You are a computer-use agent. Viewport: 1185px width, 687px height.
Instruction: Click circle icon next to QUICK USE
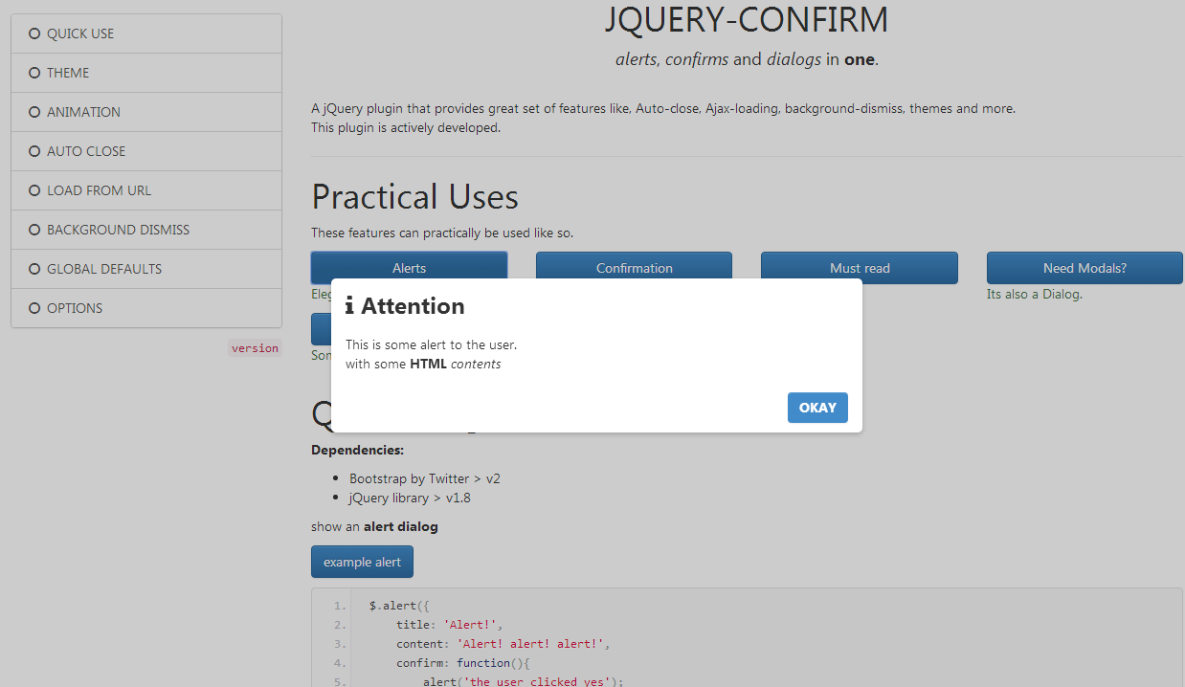[x=34, y=33]
